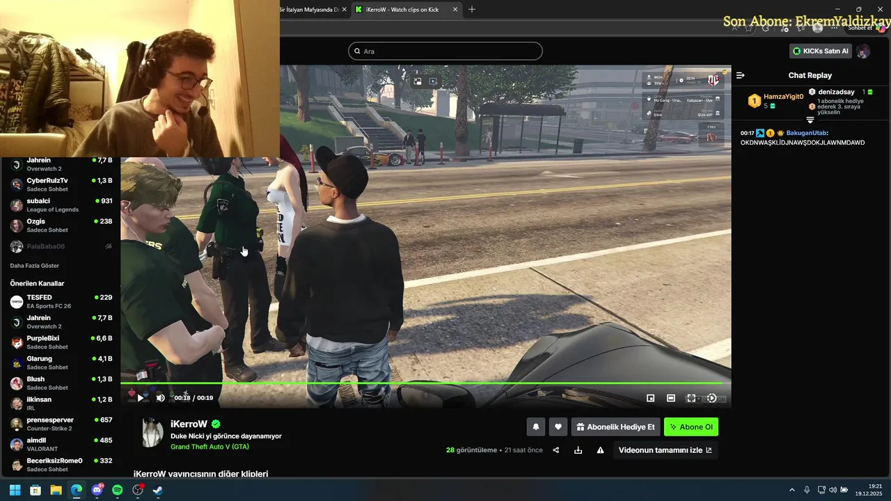Open Glarung recommended channel
Viewport: 891px width, 501px height.
[61, 363]
